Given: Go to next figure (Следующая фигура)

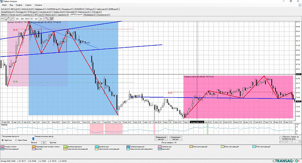Looking at the screenshot, I should click(176, 138).
